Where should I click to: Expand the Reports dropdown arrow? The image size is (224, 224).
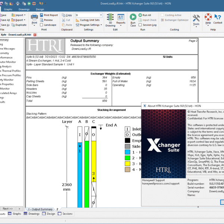pyautogui.click(x=121, y=25)
